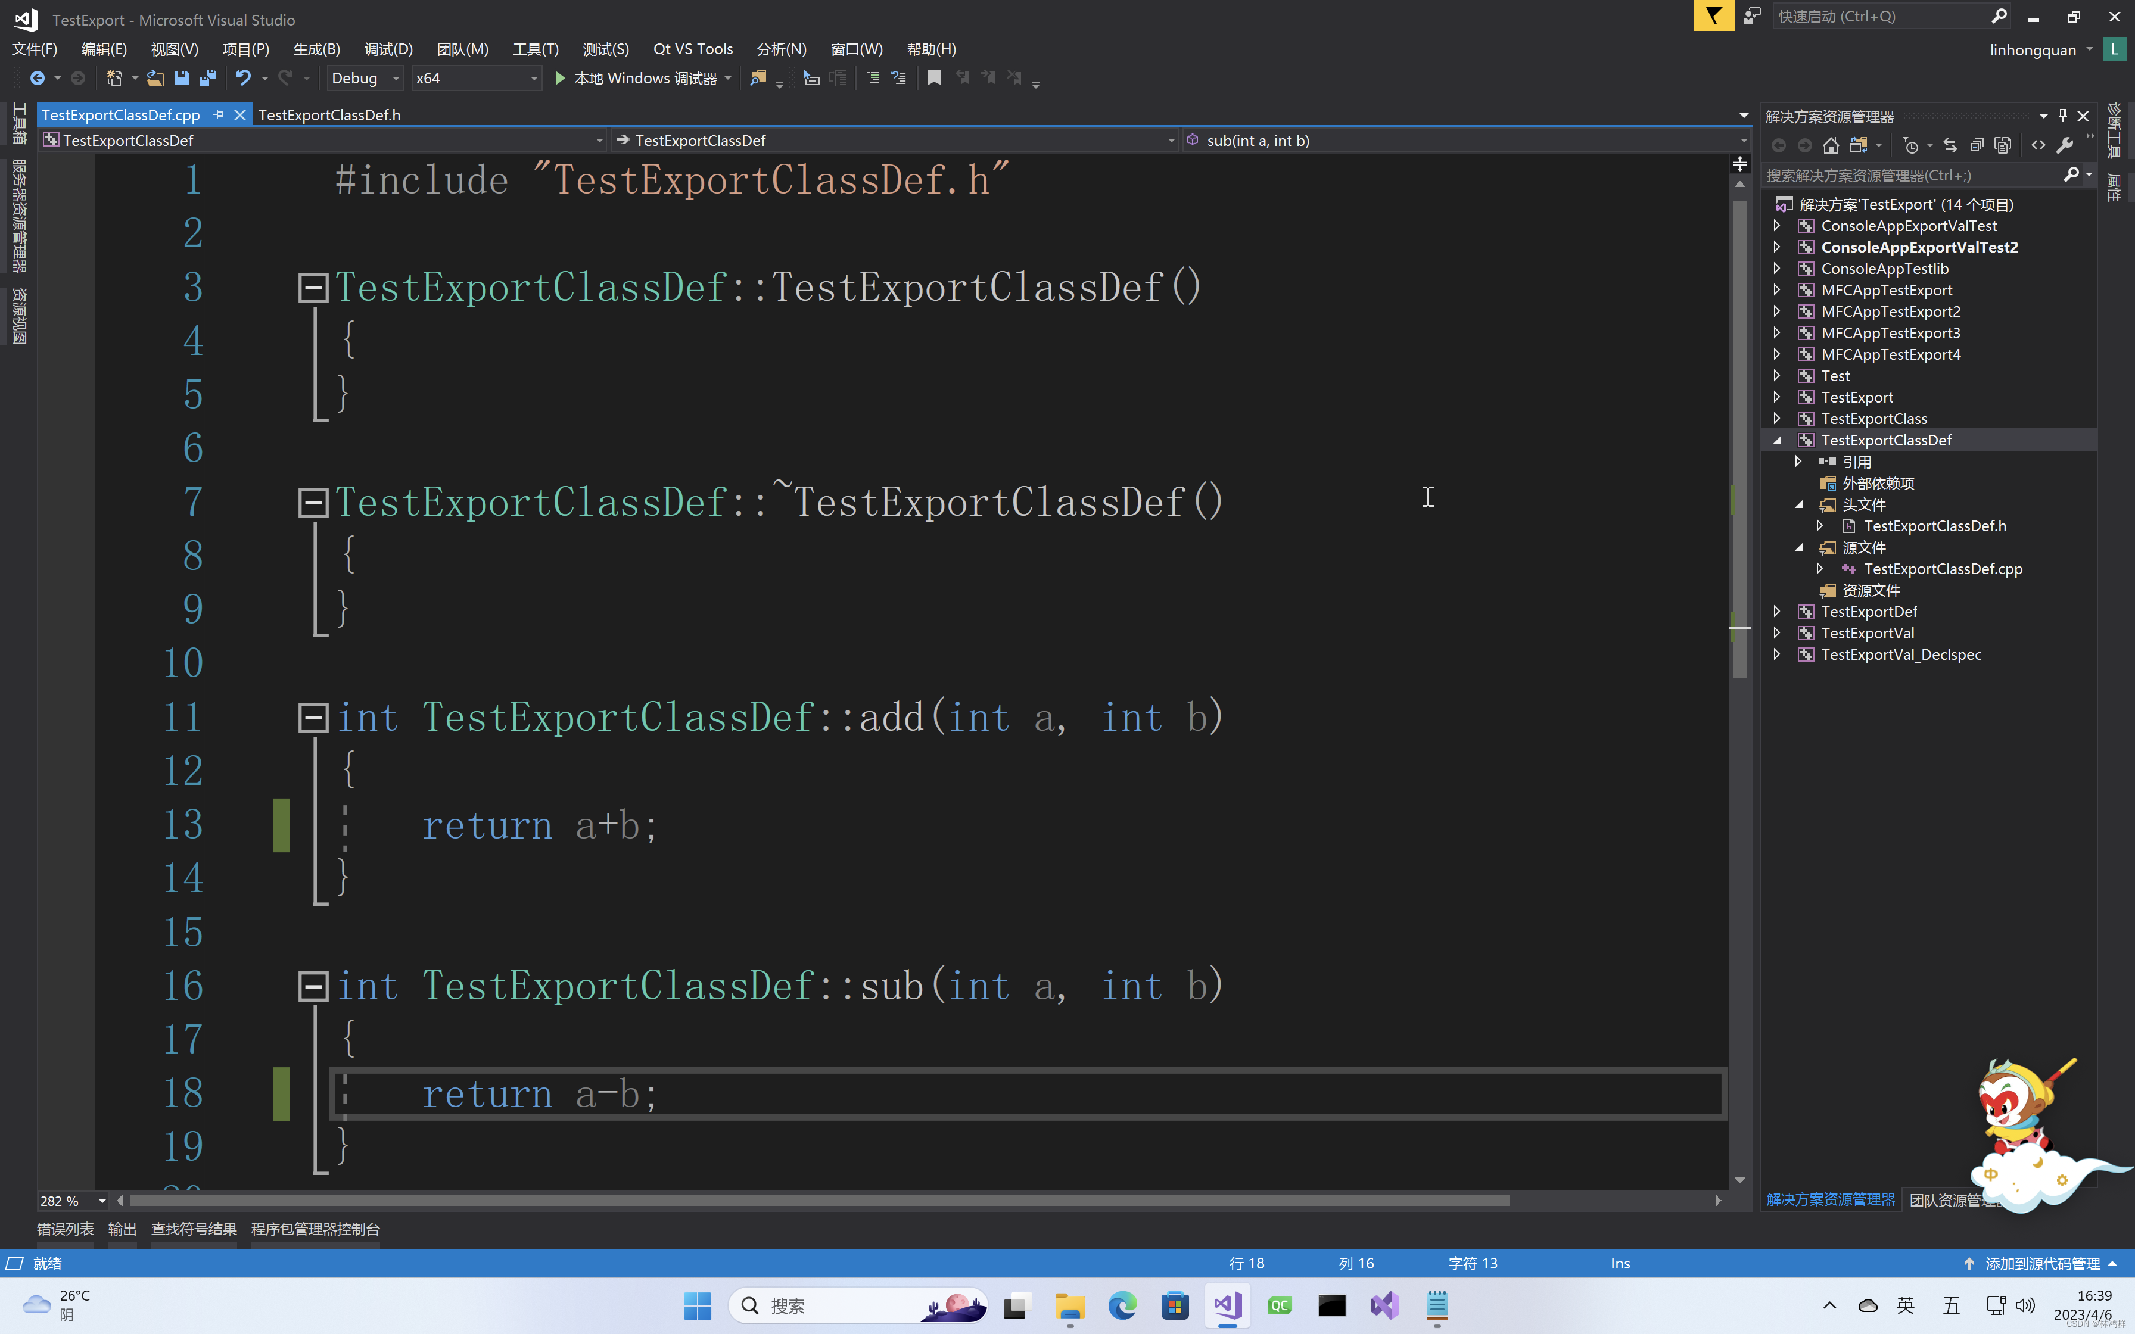Image resolution: width=2135 pixels, height=1334 pixels.
Task: Click the Undo toolbar icon
Action: pyautogui.click(x=244, y=77)
